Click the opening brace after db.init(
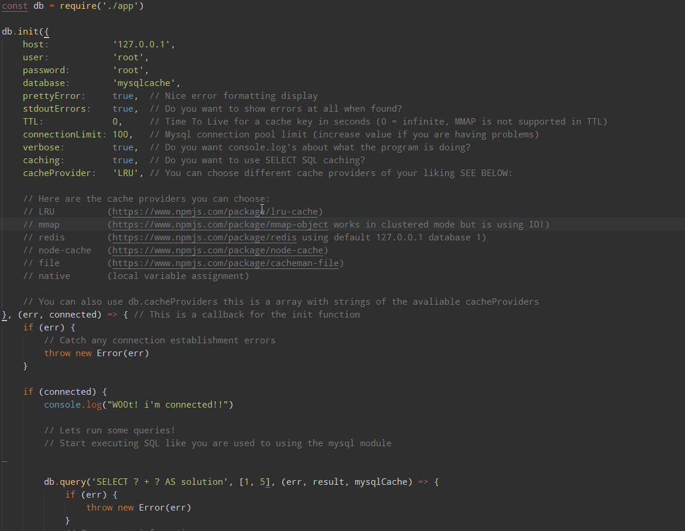This screenshot has height=531, width=685. click(x=47, y=32)
